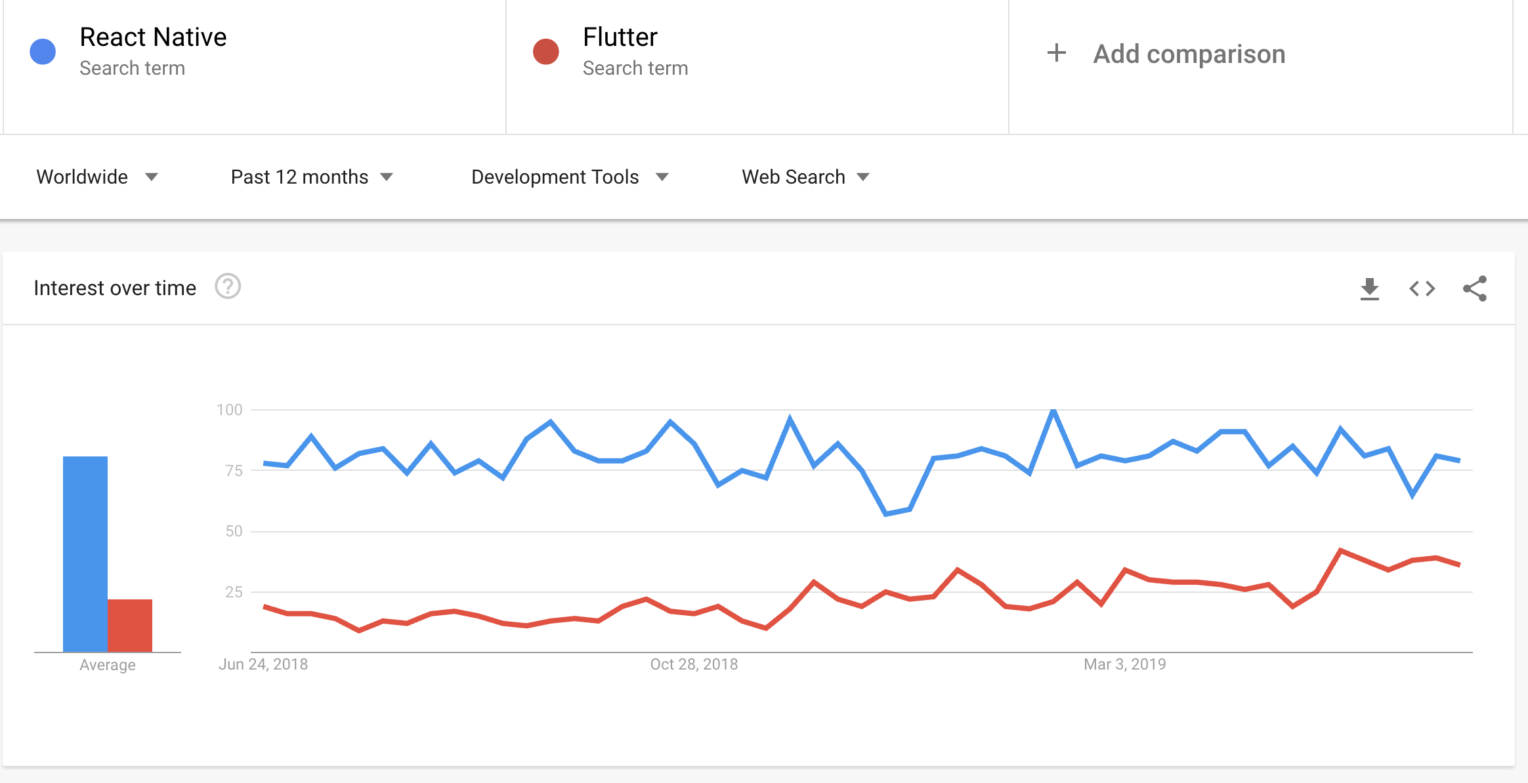This screenshot has width=1528, height=783.
Task: Click the blue React Native color dot
Action: coord(43,52)
